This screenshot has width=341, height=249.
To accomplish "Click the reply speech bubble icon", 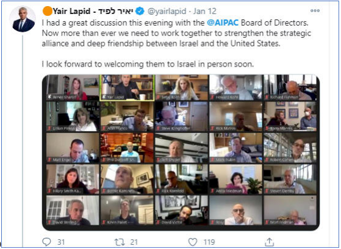I will click(46, 242).
